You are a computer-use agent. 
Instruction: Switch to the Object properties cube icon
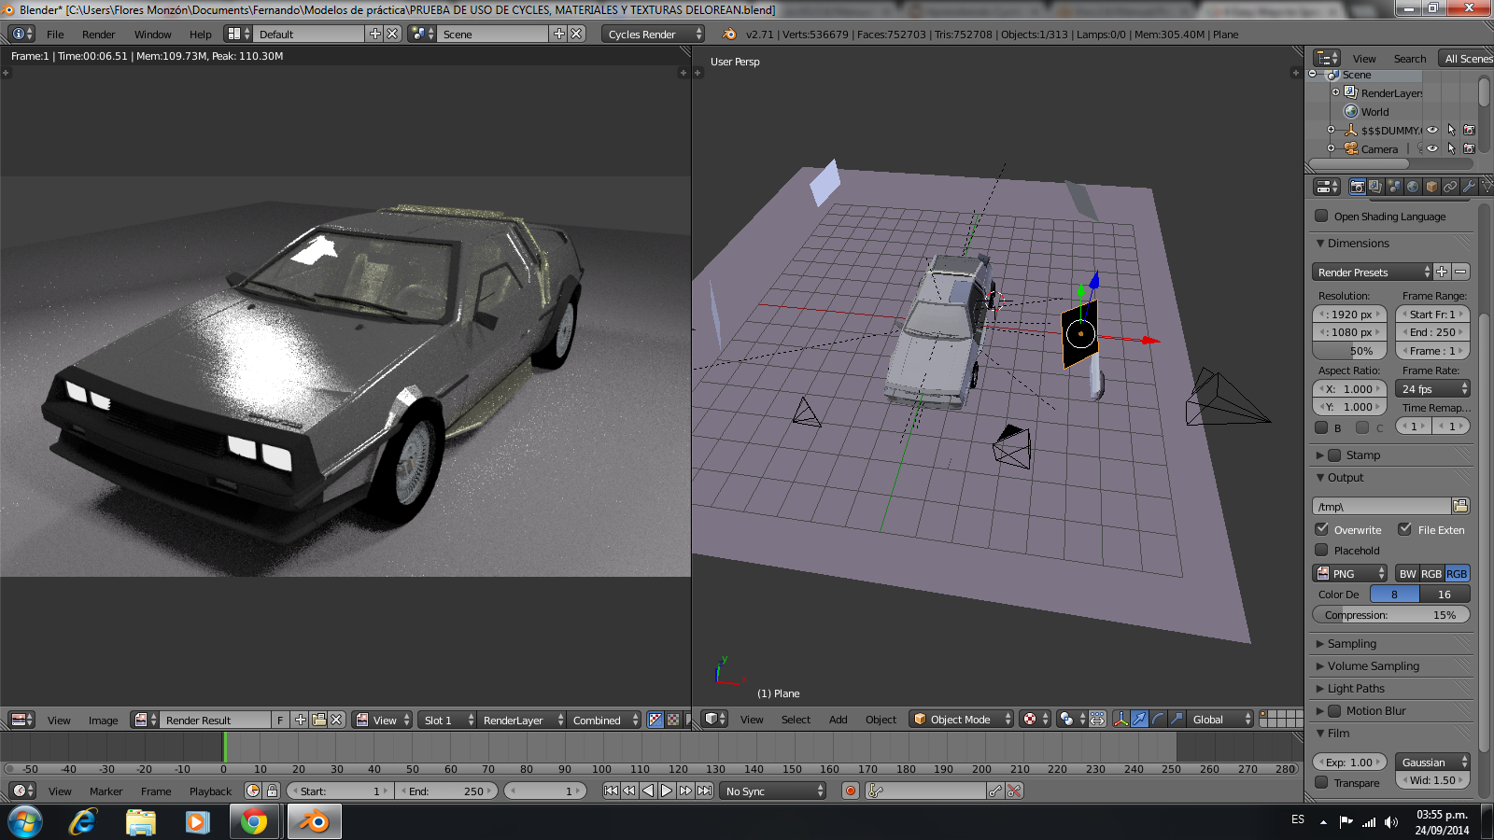tap(1431, 187)
